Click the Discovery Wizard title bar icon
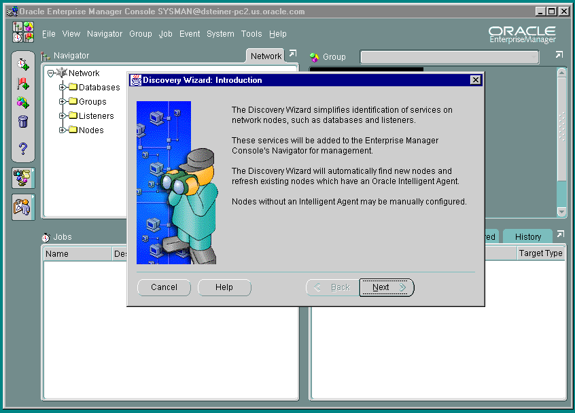The width and height of the screenshot is (575, 413). click(x=136, y=80)
